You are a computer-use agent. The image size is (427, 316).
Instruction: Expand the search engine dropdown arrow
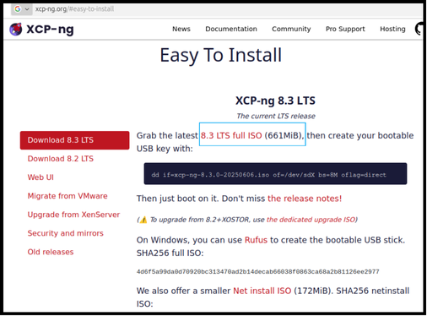(27, 9)
